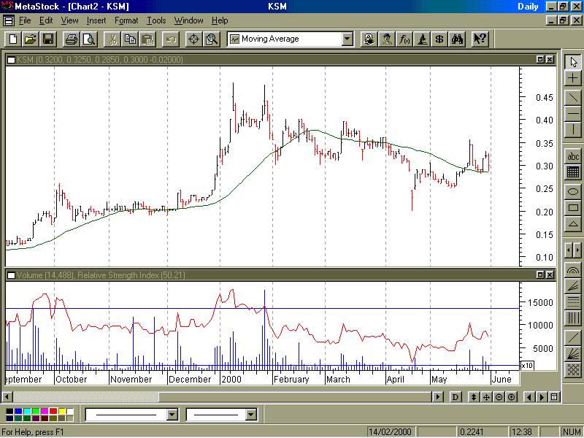Select the Fibonacci Retracement horizontal lines tool
Image resolution: width=584 pixels, height=438 pixels.
click(x=573, y=301)
